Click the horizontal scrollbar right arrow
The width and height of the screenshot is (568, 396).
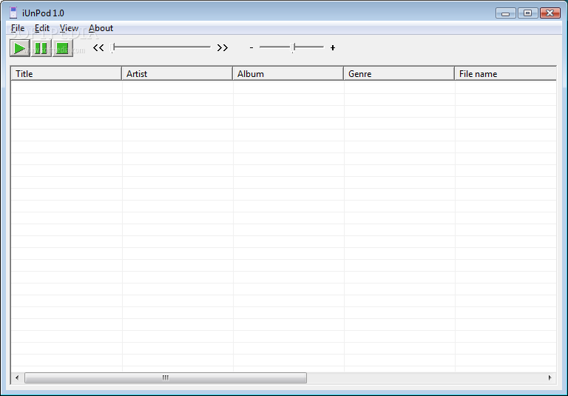tap(550, 378)
